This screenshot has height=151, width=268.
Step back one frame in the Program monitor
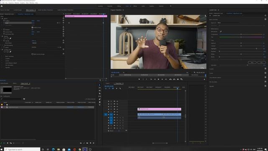click(155, 79)
